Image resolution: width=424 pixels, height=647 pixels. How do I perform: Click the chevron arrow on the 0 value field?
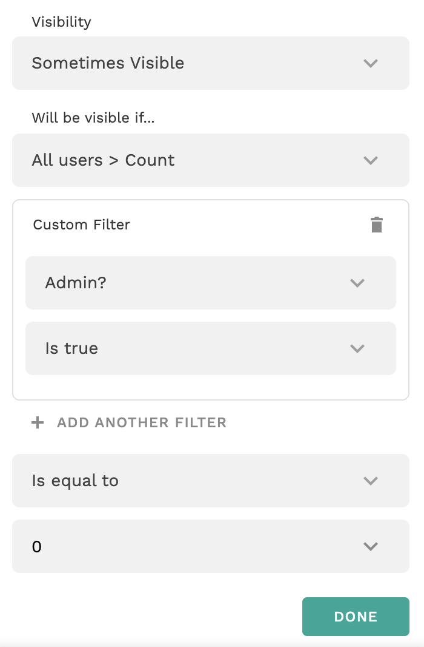(370, 546)
